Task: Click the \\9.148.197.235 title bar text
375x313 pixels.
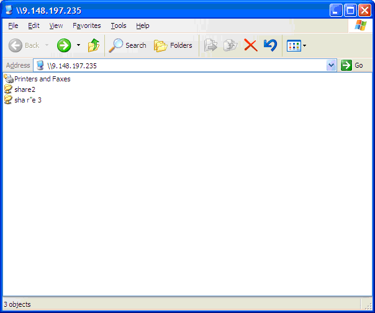Action: tap(49, 11)
